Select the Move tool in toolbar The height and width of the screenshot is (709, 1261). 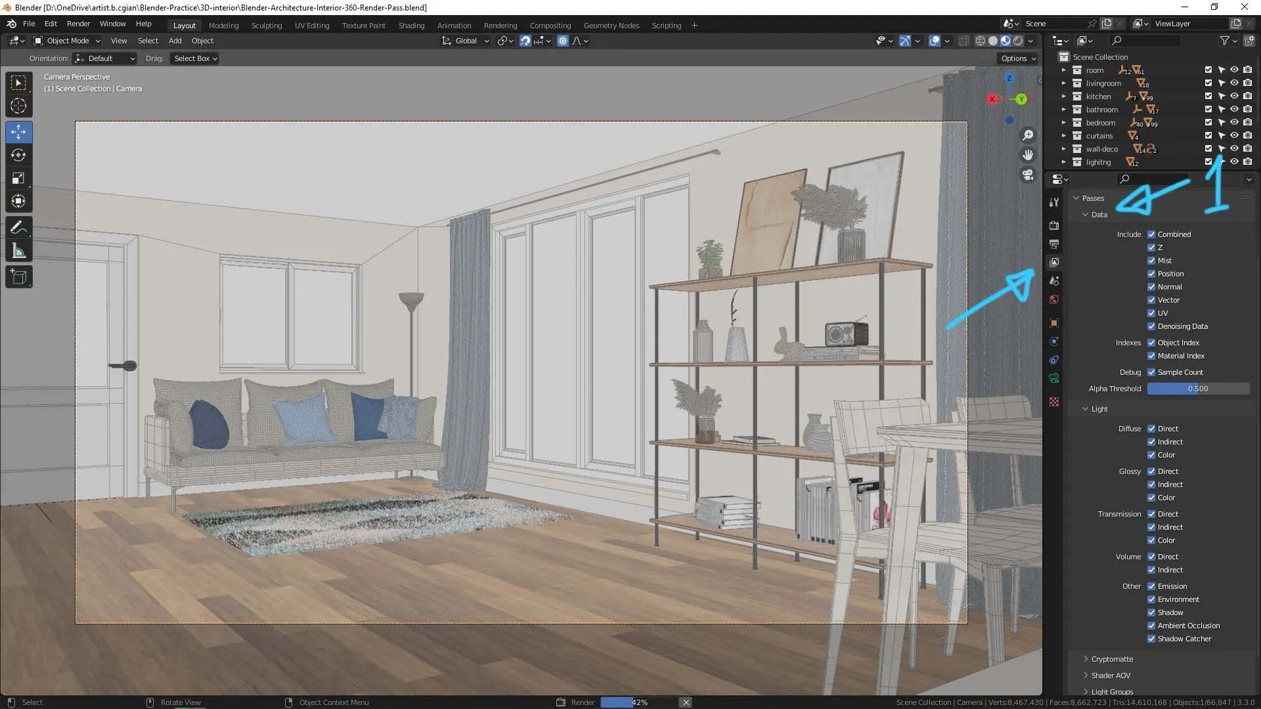tap(18, 132)
